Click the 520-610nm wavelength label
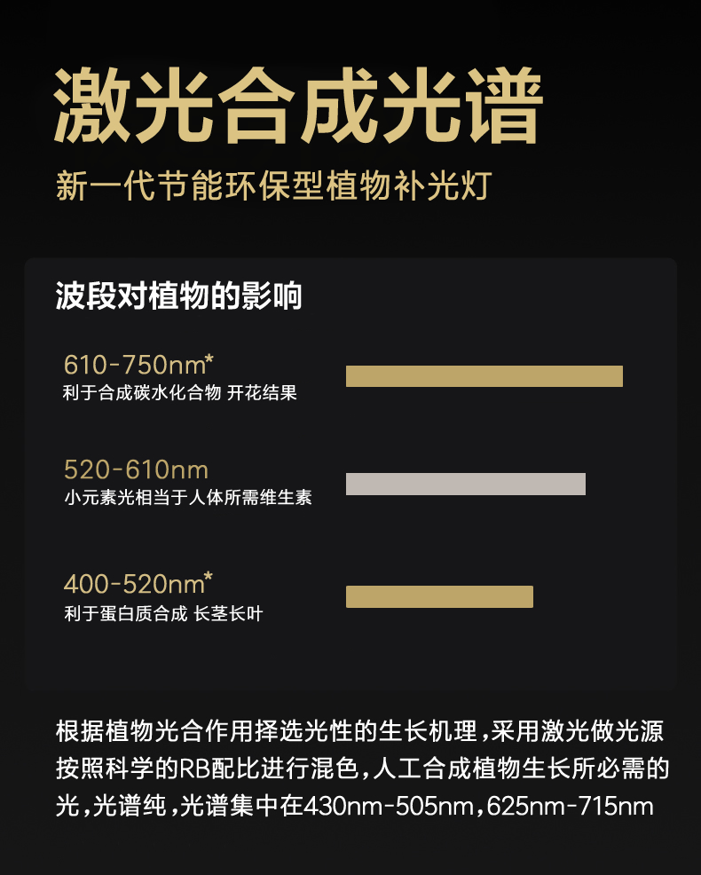Image resolution: width=701 pixels, height=875 pixels. coord(136,469)
